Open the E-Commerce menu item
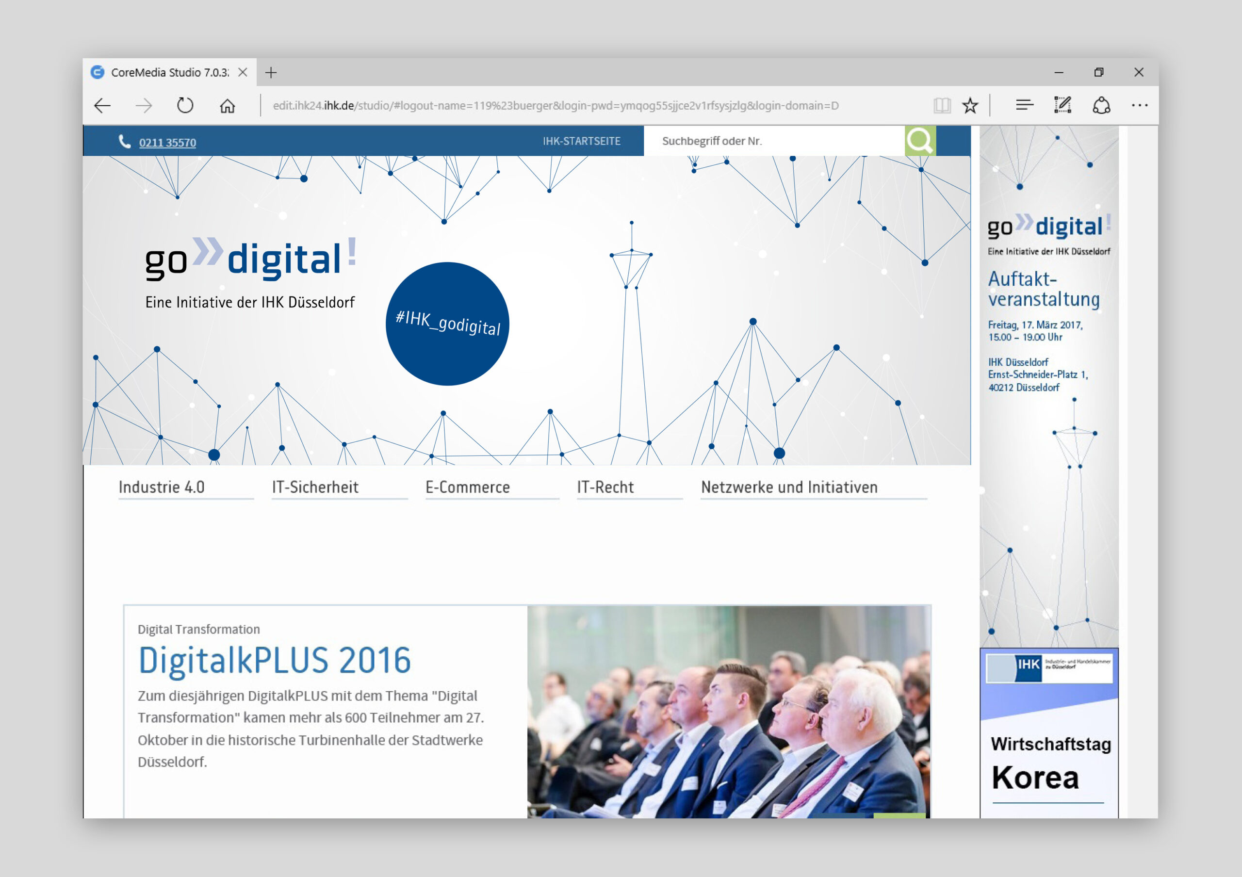 467,487
